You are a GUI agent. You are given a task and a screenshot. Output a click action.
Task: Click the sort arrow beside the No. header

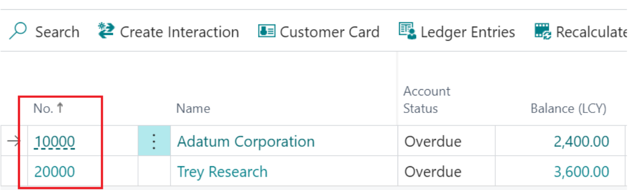click(60, 109)
